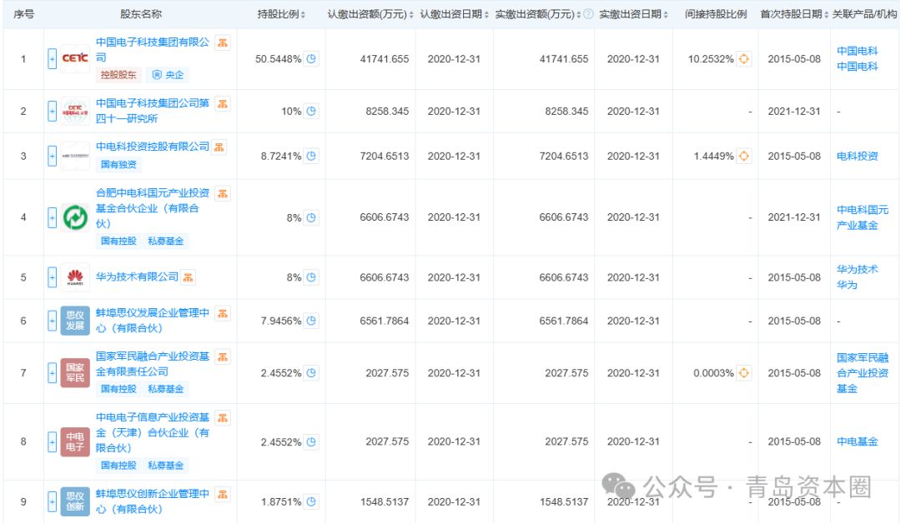Expand the 国家军民融合产业投资基金 row
Image resolution: width=901 pixels, height=523 pixels.
(52, 373)
